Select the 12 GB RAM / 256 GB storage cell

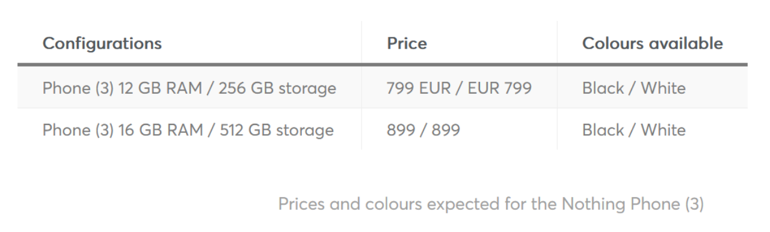coord(189,88)
